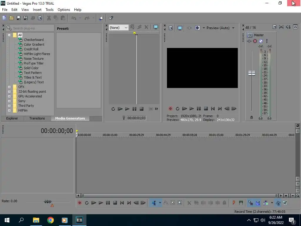Open File Explorer from the taskbar
The height and width of the screenshot is (226, 301).
tap(36, 220)
